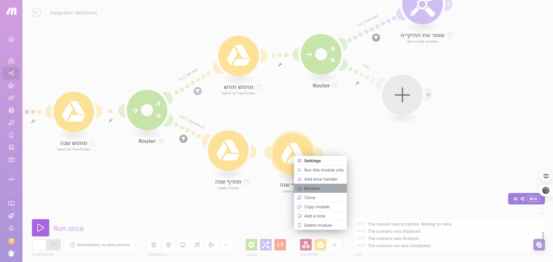Open the filter on Router 6 second route
Image resolution: width=553 pixels, height=262 pixels.
pyautogui.click(x=183, y=139)
